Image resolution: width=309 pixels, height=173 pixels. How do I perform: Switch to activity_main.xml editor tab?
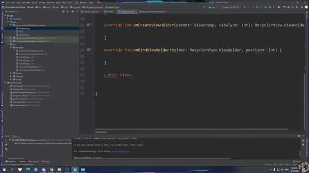click(x=90, y=12)
